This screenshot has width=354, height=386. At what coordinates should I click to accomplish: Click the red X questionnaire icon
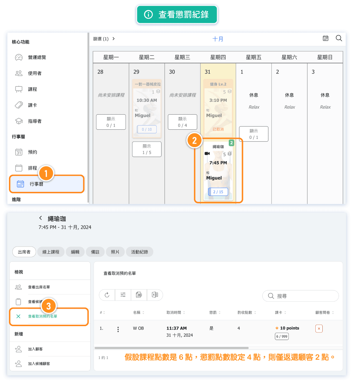click(319, 328)
